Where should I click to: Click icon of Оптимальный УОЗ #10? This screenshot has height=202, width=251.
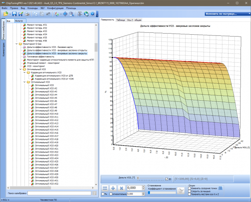coord(32,114)
